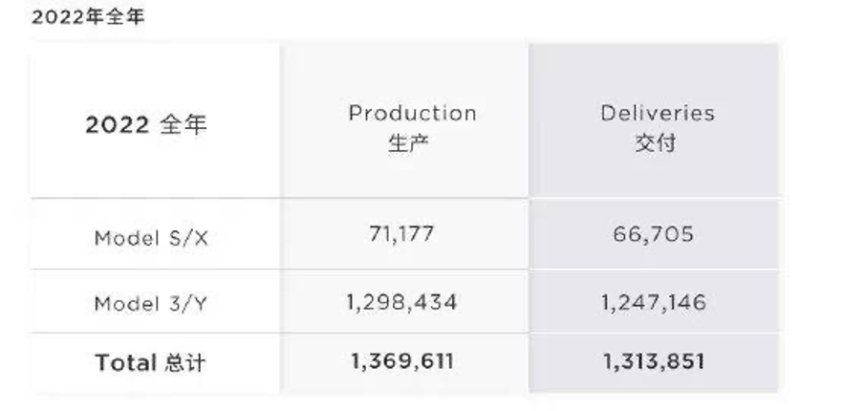Click the bold 'Total' row label word
The height and width of the screenshot is (411, 865).
(x=125, y=362)
